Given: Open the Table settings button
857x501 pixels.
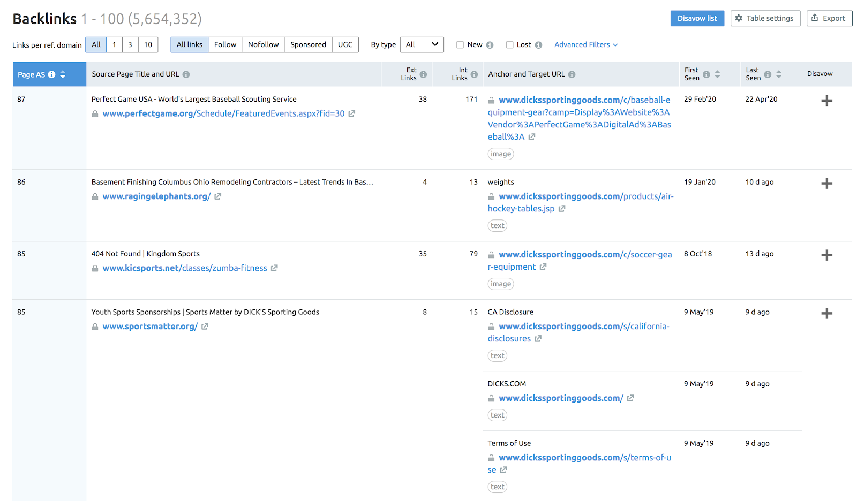Looking at the screenshot, I should tap(765, 18).
